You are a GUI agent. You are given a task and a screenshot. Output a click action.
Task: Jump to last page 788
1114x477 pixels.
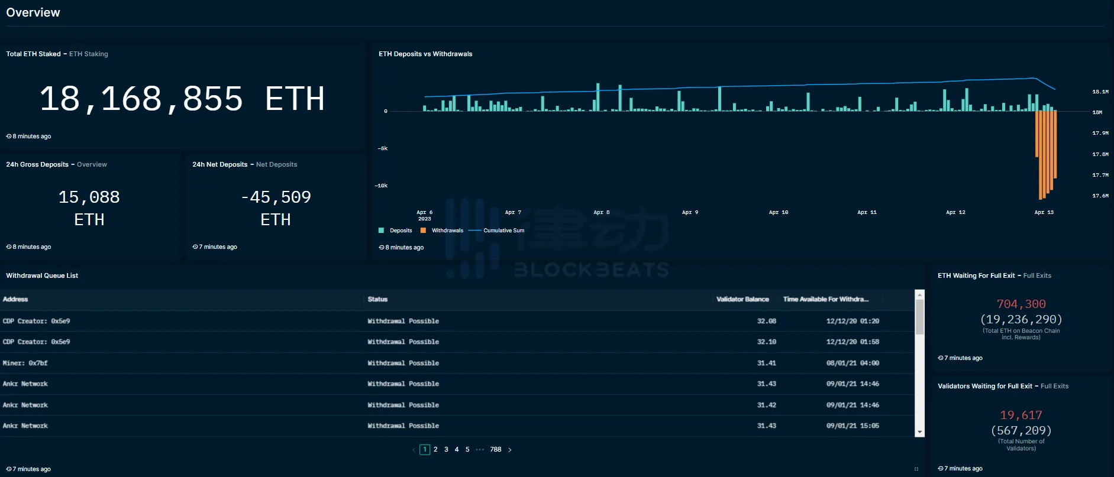pos(496,450)
